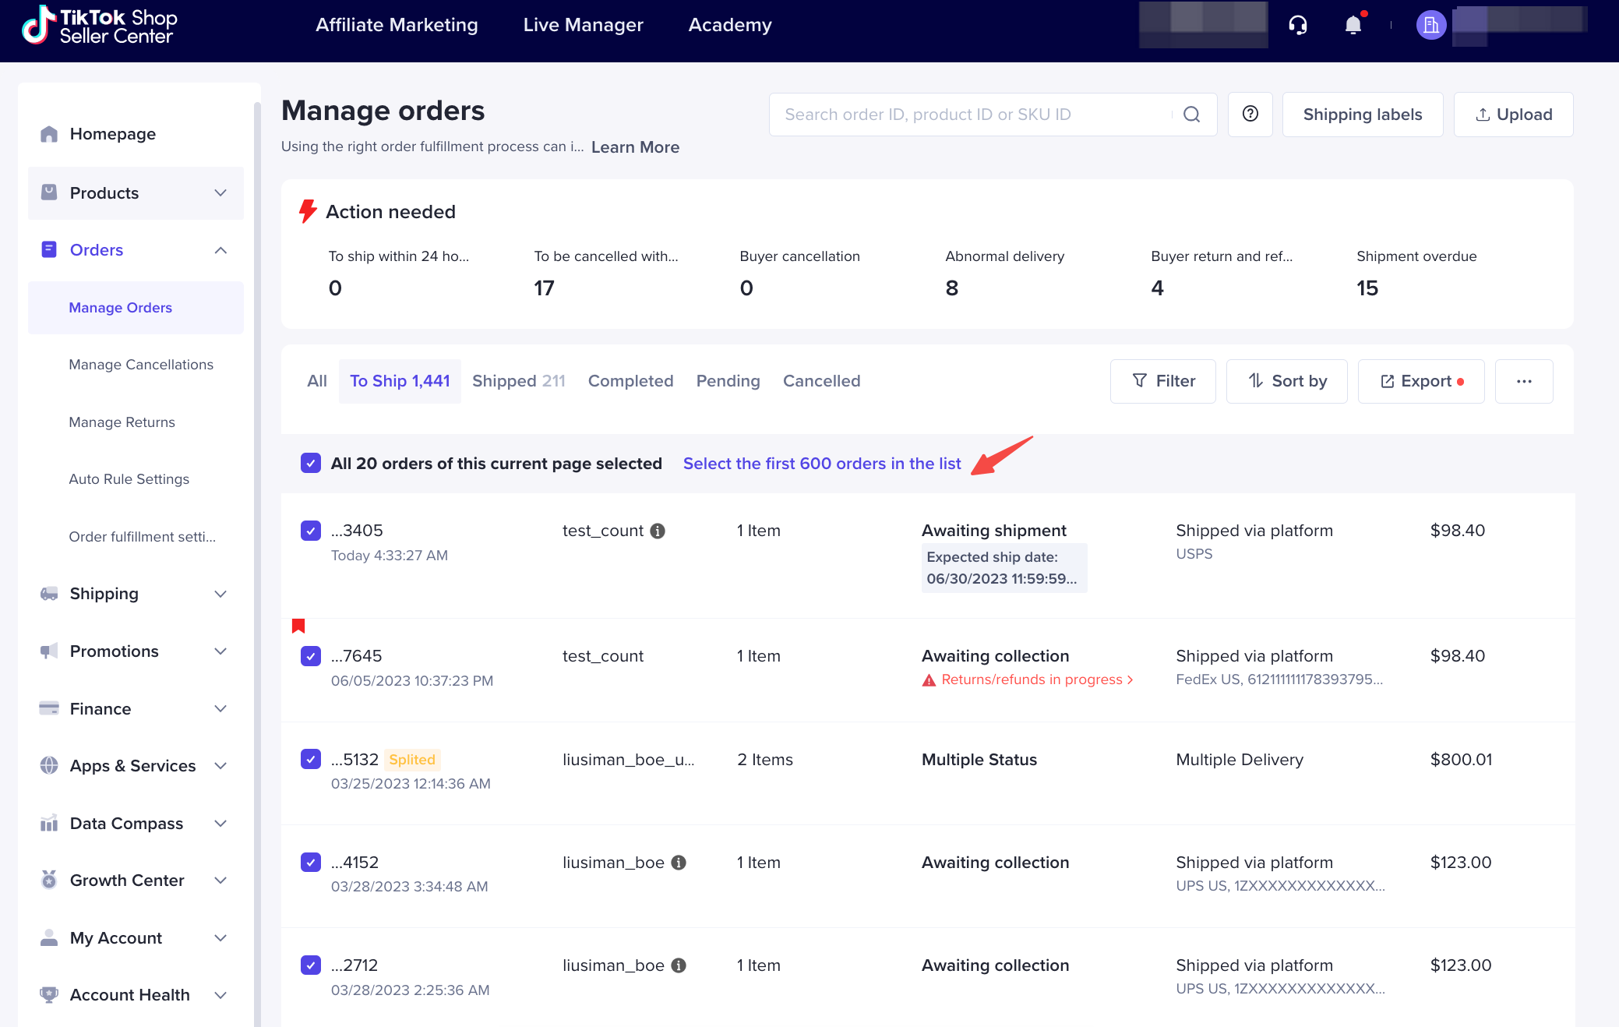The height and width of the screenshot is (1027, 1619).
Task: Open customer support headset icon
Action: tap(1297, 26)
